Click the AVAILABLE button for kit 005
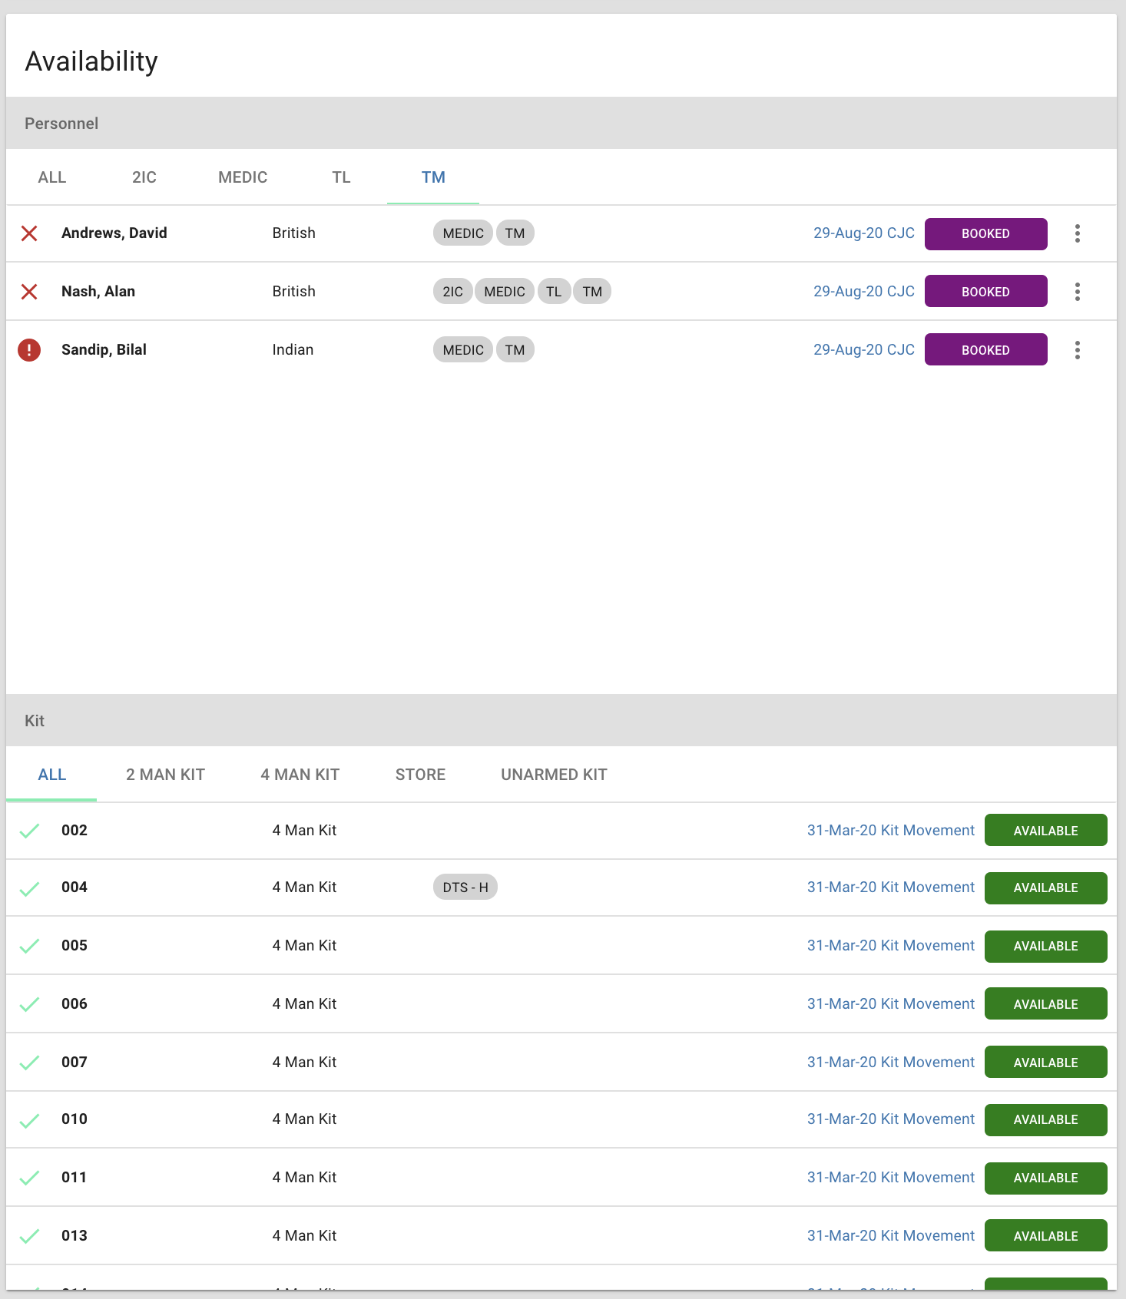Viewport: 1126px width, 1299px height. pos(1045,947)
